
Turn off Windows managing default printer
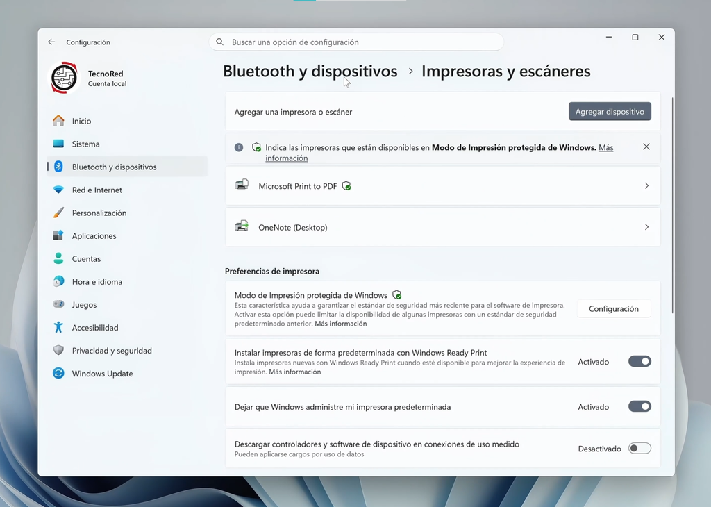pyautogui.click(x=639, y=406)
